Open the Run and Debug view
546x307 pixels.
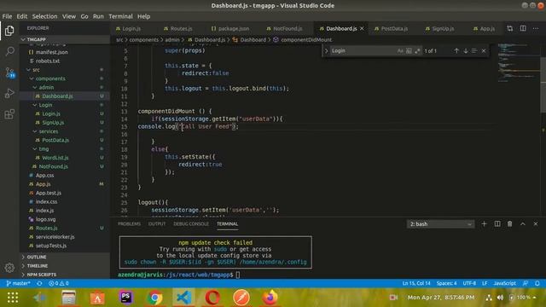[9, 93]
